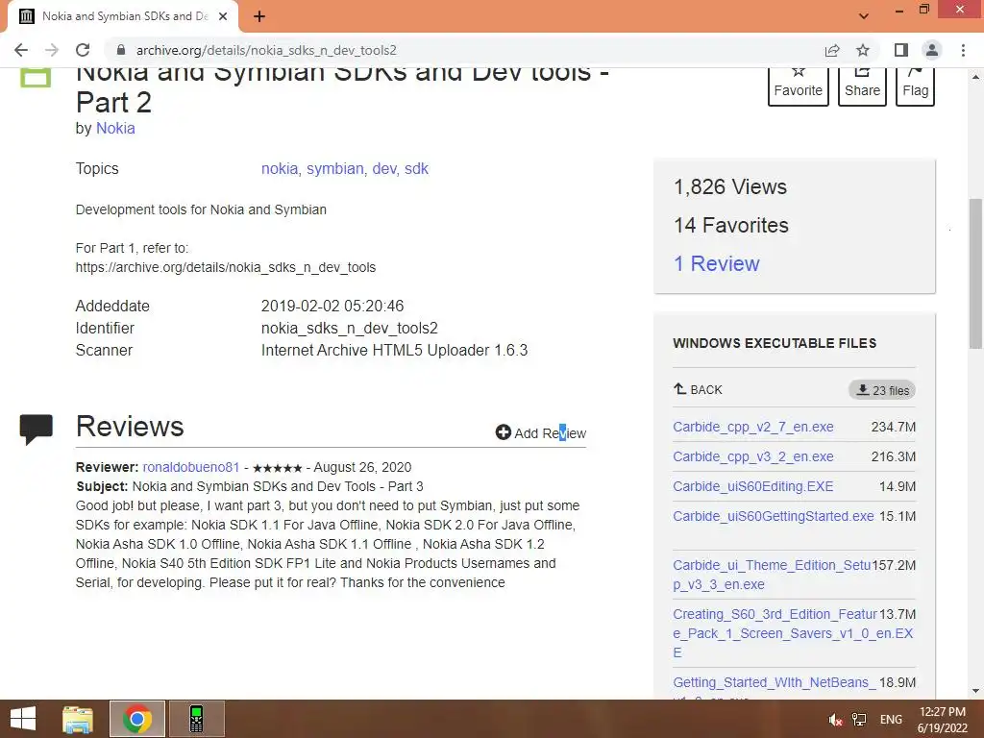Download Carbide_ui_Theme_Edition_Setup_v3_3_en.exe
984x738 pixels.
click(x=772, y=575)
